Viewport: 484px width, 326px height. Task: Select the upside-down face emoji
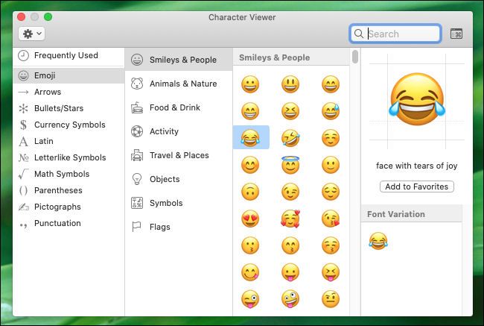(x=250, y=192)
